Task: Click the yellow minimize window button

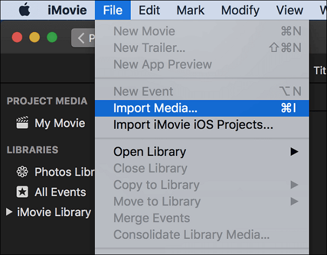Action: click(x=34, y=38)
